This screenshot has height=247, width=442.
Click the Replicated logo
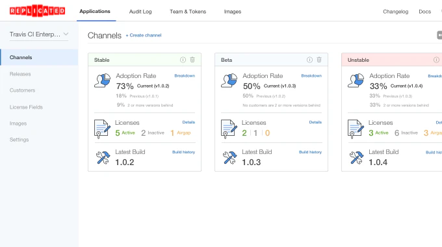(37, 10)
